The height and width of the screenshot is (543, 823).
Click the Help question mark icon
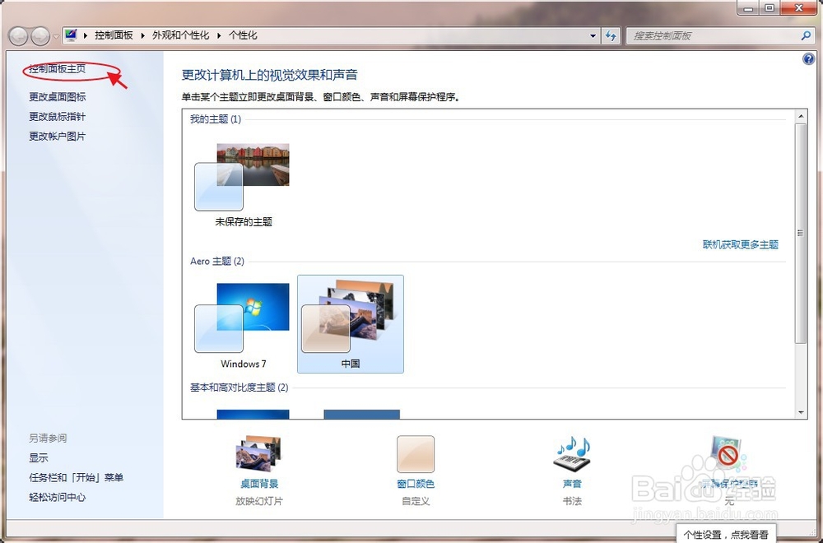pyautogui.click(x=810, y=58)
